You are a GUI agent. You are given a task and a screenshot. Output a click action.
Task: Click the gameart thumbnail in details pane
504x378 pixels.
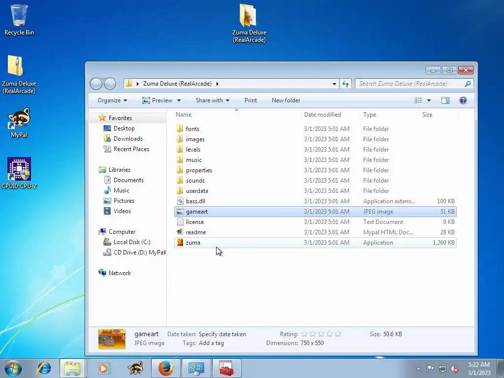tap(112, 339)
